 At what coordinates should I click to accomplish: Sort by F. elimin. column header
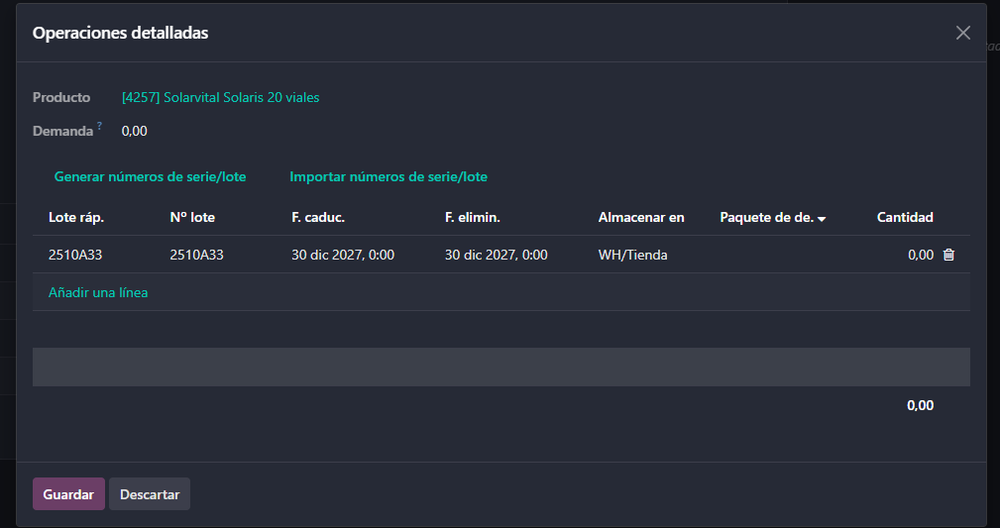473,217
